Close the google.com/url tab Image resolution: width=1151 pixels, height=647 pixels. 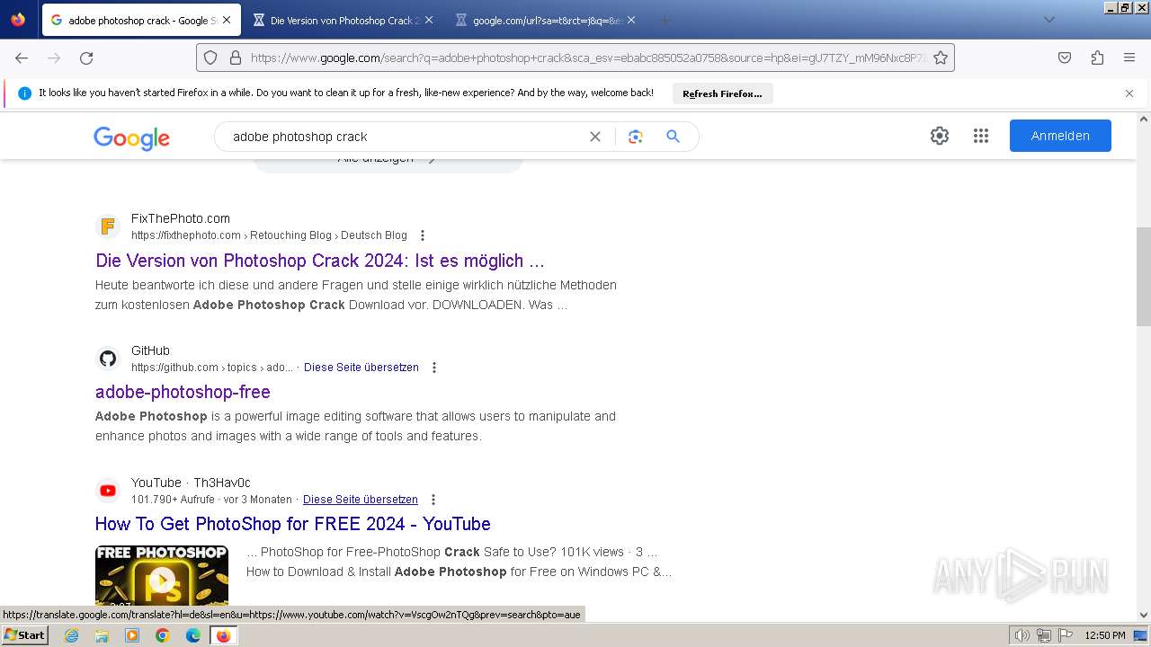631,20
